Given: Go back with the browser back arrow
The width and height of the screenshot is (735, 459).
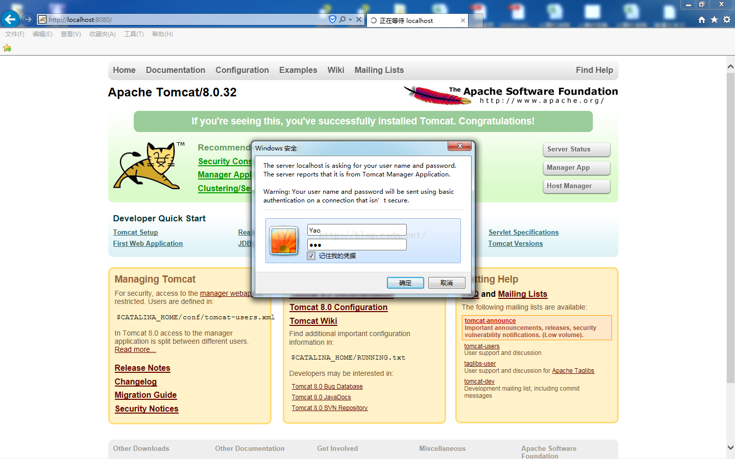Looking at the screenshot, I should 10,19.
